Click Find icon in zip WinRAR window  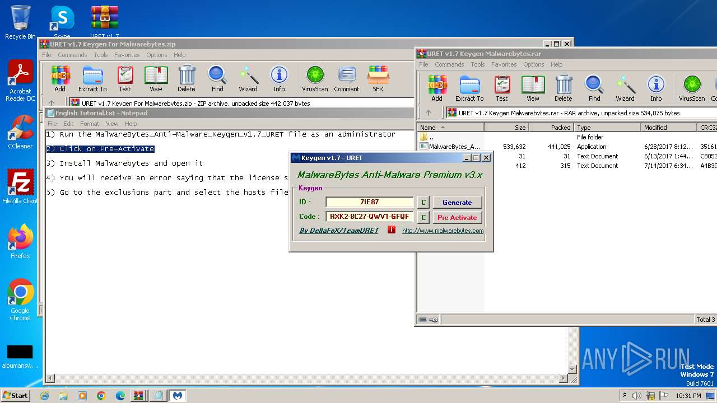click(217, 78)
